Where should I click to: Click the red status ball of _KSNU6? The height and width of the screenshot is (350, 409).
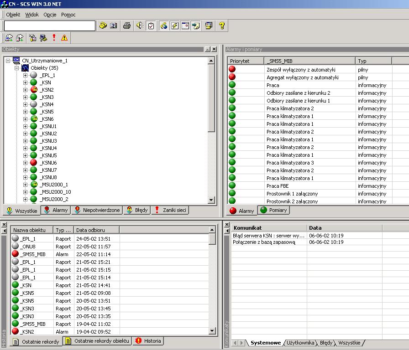pos(34,163)
